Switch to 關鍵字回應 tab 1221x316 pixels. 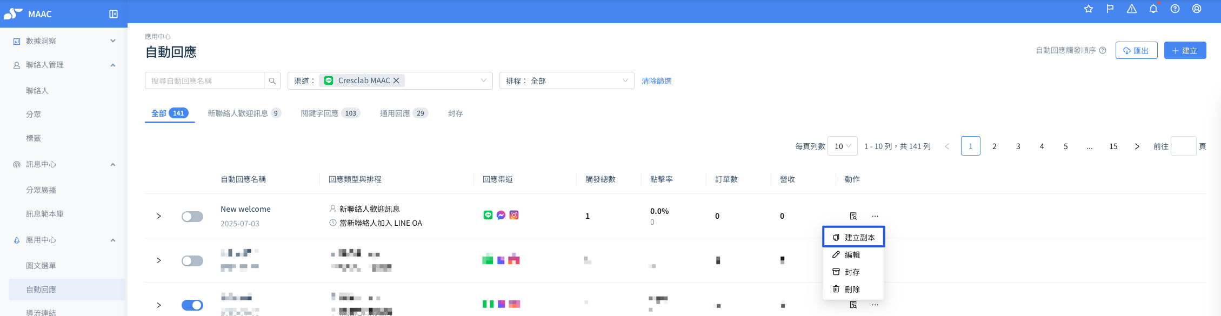pyautogui.click(x=331, y=113)
